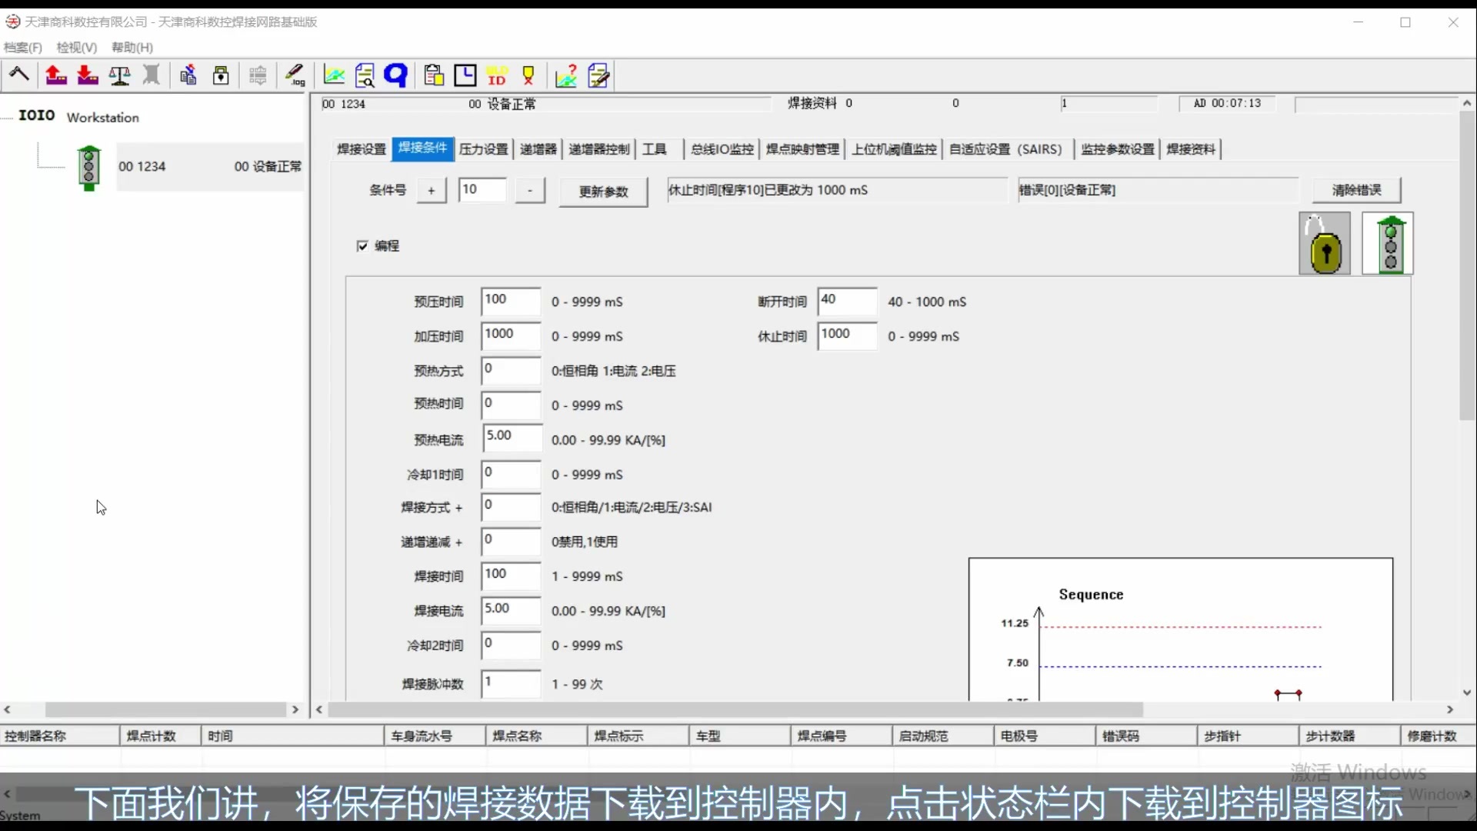Viewport: 1477px width, 831px height.
Task: Click the tree panel horizontal scroll right arrow
Action: click(295, 709)
